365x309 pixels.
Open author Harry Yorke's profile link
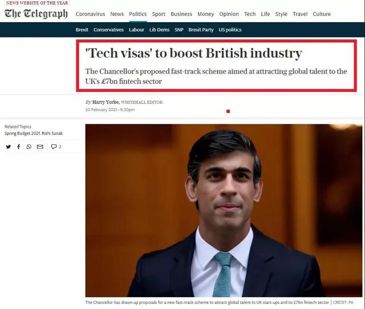[x=106, y=102]
